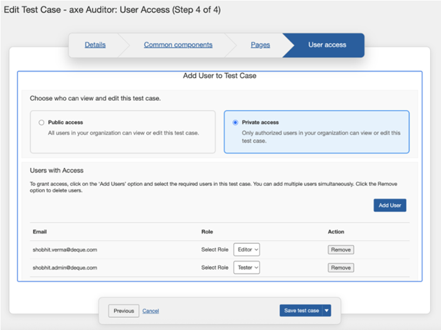This screenshot has height=330, width=441.
Task: Remove shobhit.verma@deque.com from access list
Action: pyautogui.click(x=341, y=250)
